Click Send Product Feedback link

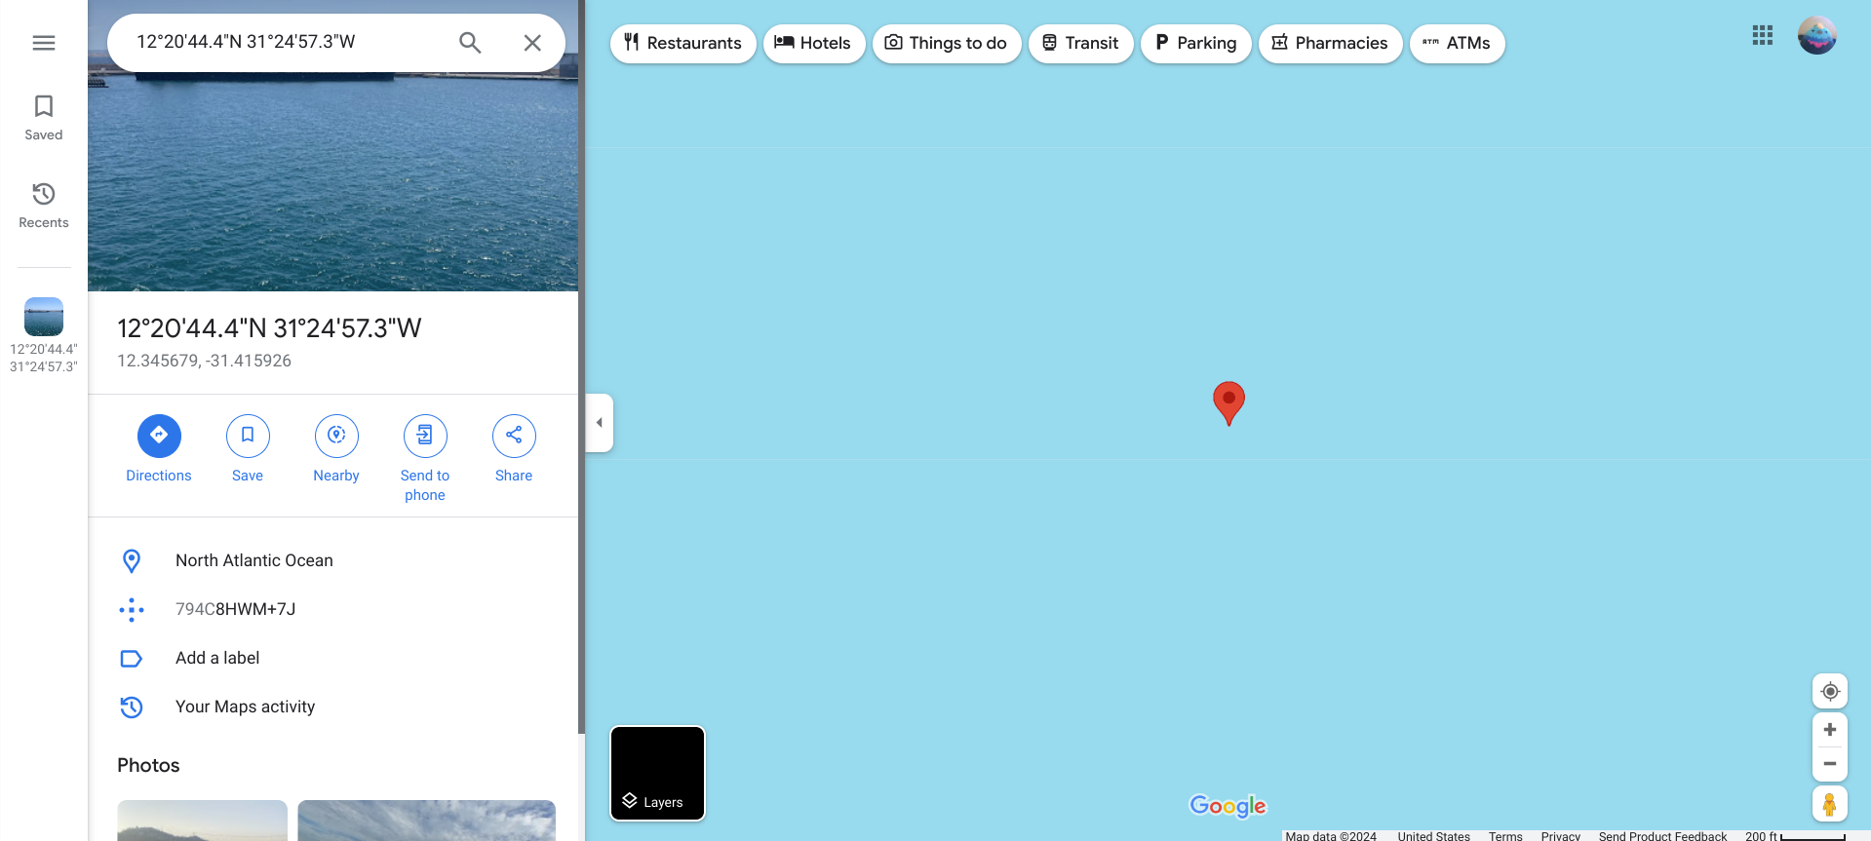pos(1662,835)
